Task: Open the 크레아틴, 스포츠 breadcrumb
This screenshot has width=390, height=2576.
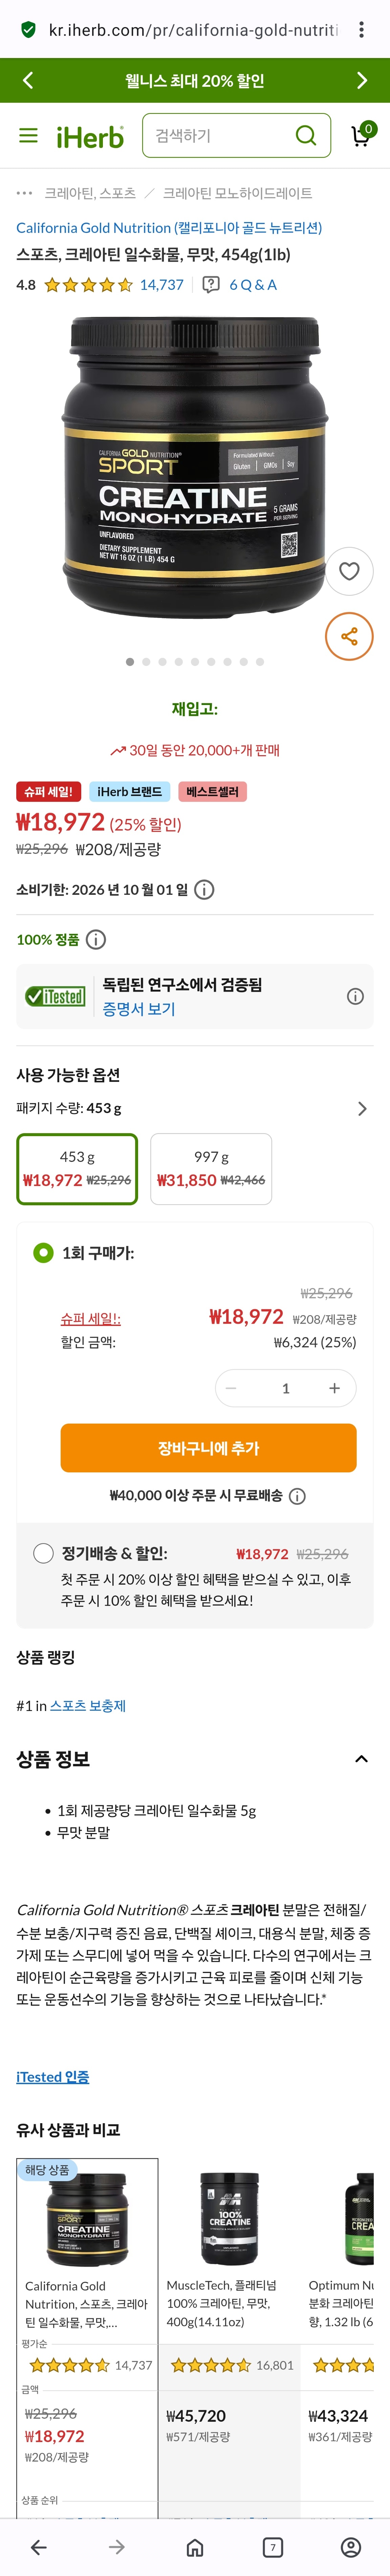Action: (90, 193)
